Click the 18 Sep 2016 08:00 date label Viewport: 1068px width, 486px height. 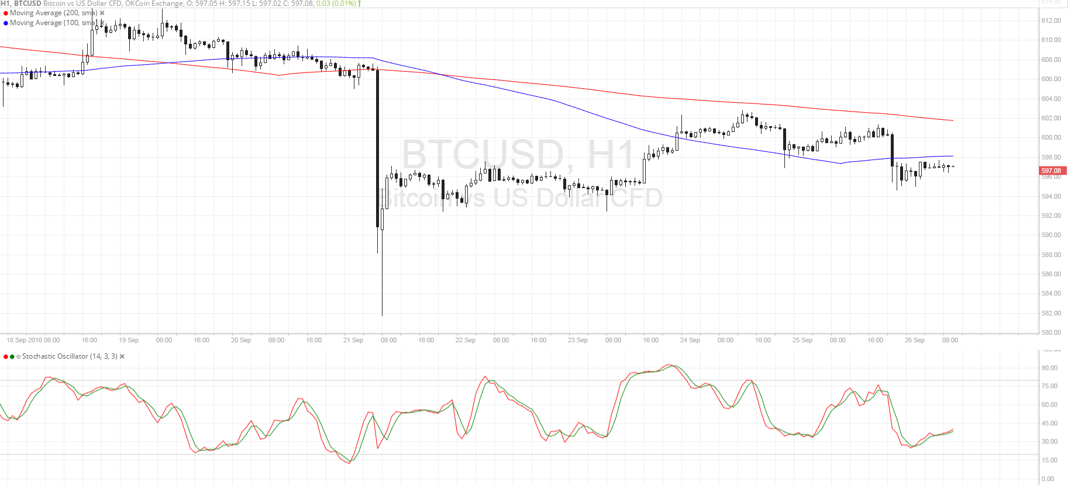pos(33,340)
